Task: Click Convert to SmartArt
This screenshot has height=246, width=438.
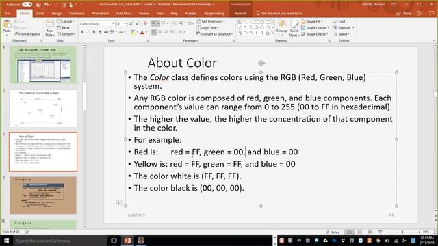Action: point(214,34)
